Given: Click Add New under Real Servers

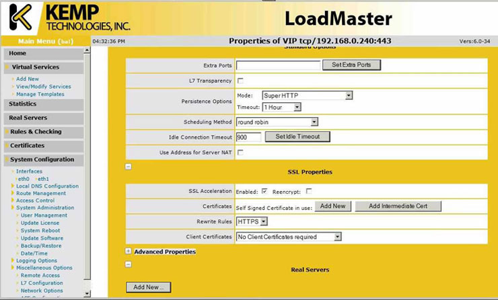Looking at the screenshot, I should [148, 287].
